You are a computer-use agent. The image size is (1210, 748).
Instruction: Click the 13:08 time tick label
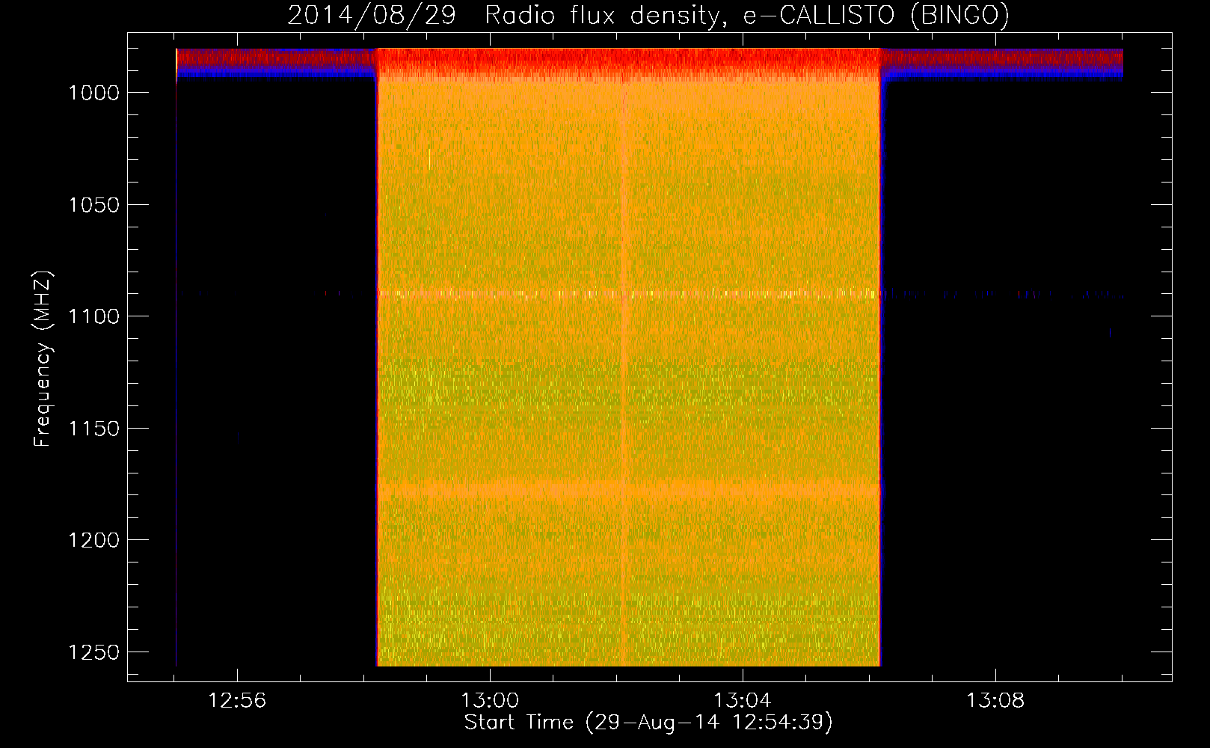click(995, 701)
